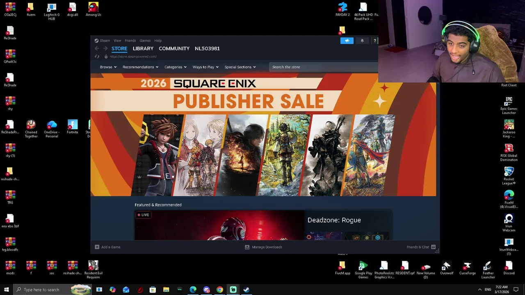
Task: Open Google Chrome from the taskbar
Action: (220, 290)
